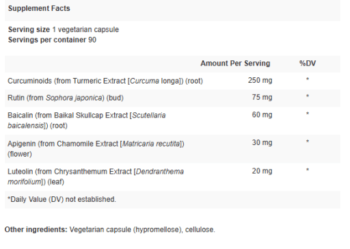Click Servings per container 90 text
Viewport: 350px width, 249px height.
click(x=52, y=40)
